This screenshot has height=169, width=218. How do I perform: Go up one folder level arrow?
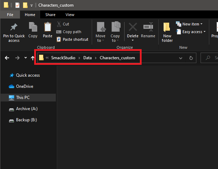pyautogui.click(x=32, y=58)
